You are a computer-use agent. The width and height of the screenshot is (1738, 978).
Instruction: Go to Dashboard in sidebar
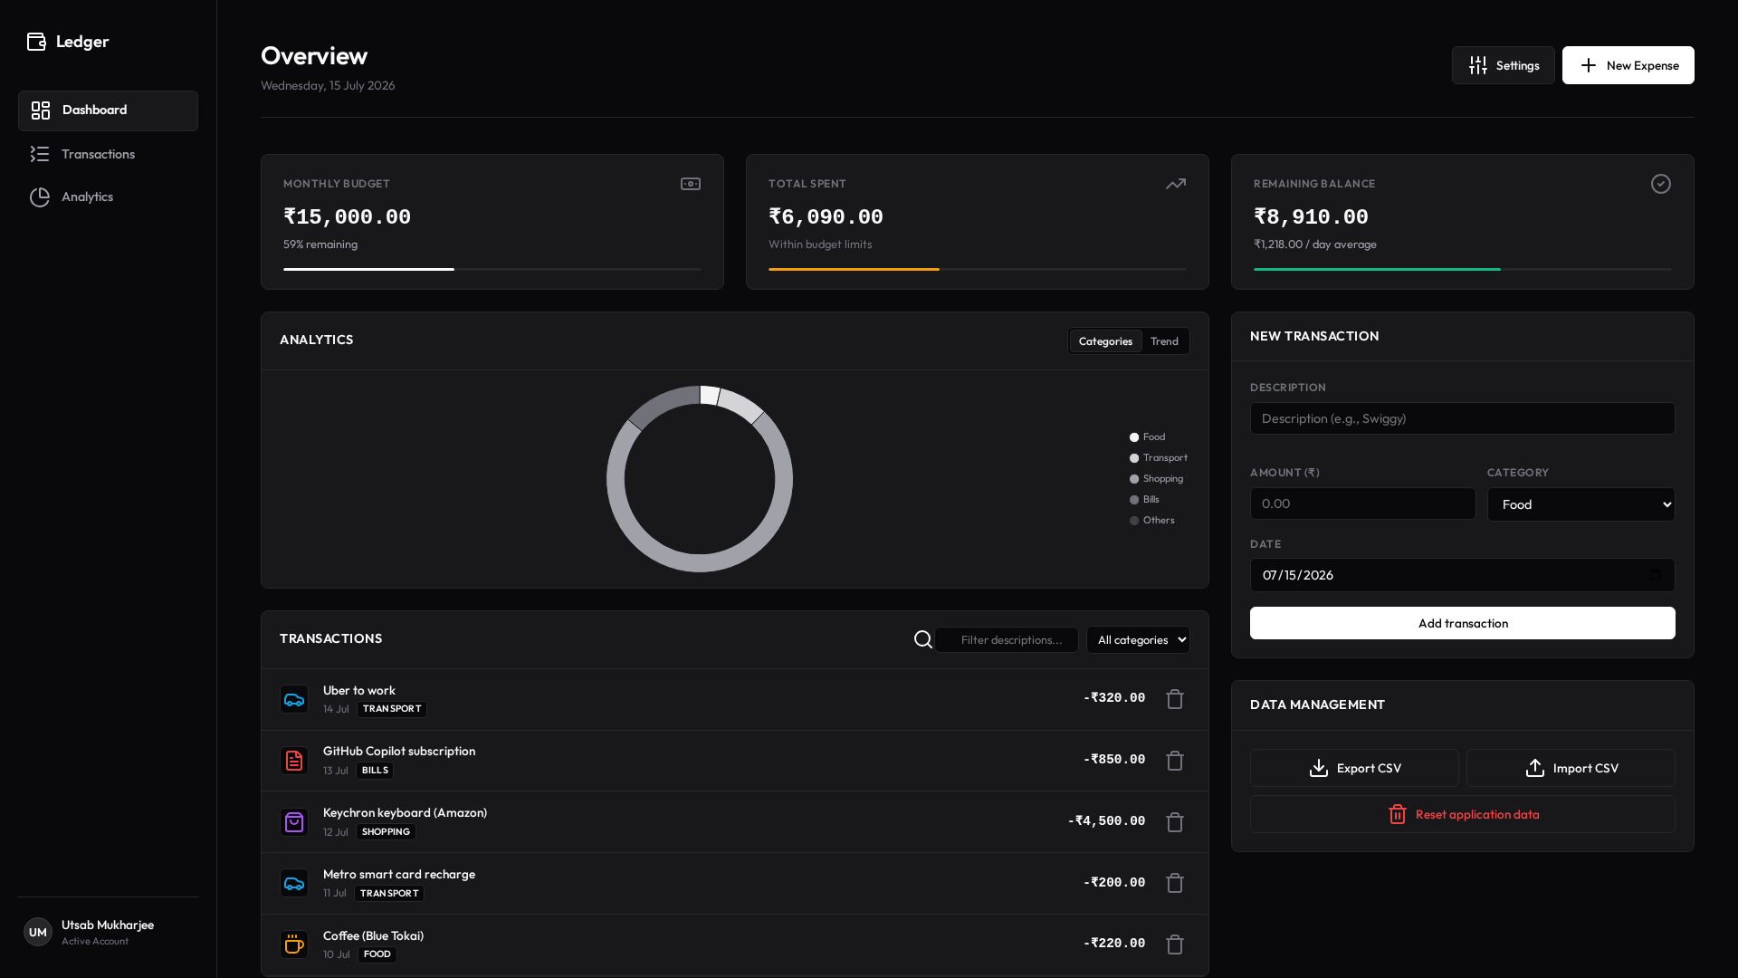[x=108, y=110]
